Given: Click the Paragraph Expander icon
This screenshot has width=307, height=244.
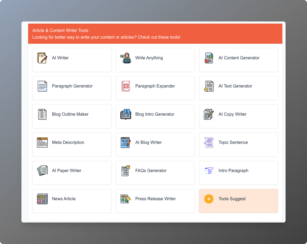Looking at the screenshot, I should coord(125,86).
